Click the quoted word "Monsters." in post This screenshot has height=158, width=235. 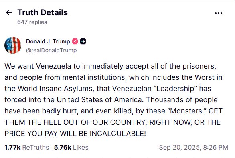point(186,111)
